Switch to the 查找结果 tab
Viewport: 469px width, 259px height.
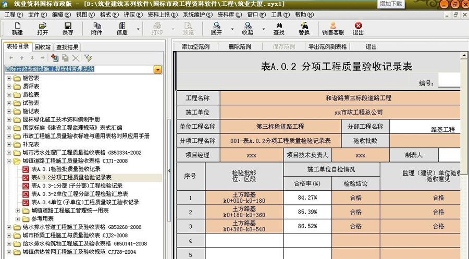pyautogui.click(x=67, y=47)
